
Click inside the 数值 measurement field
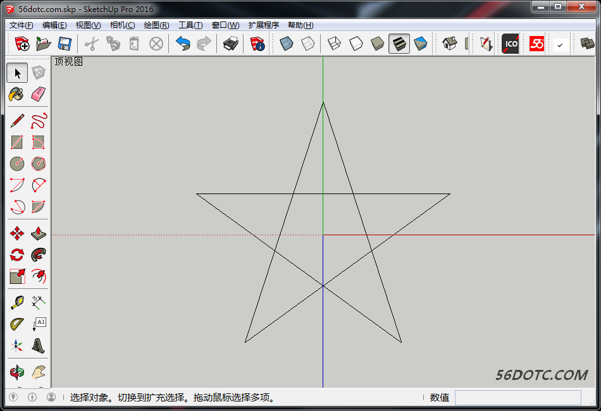517,397
